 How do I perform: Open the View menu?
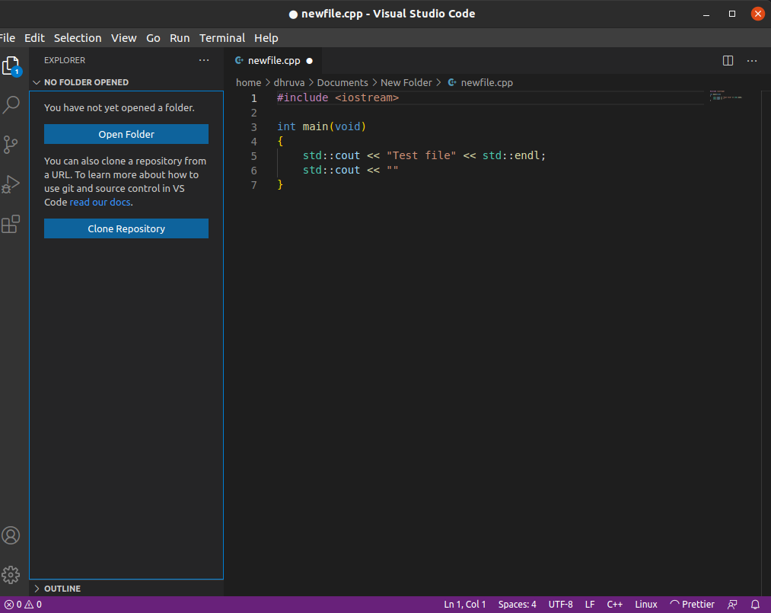pos(123,38)
